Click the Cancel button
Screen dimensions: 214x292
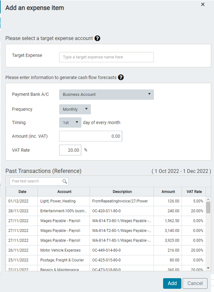pos(195,283)
